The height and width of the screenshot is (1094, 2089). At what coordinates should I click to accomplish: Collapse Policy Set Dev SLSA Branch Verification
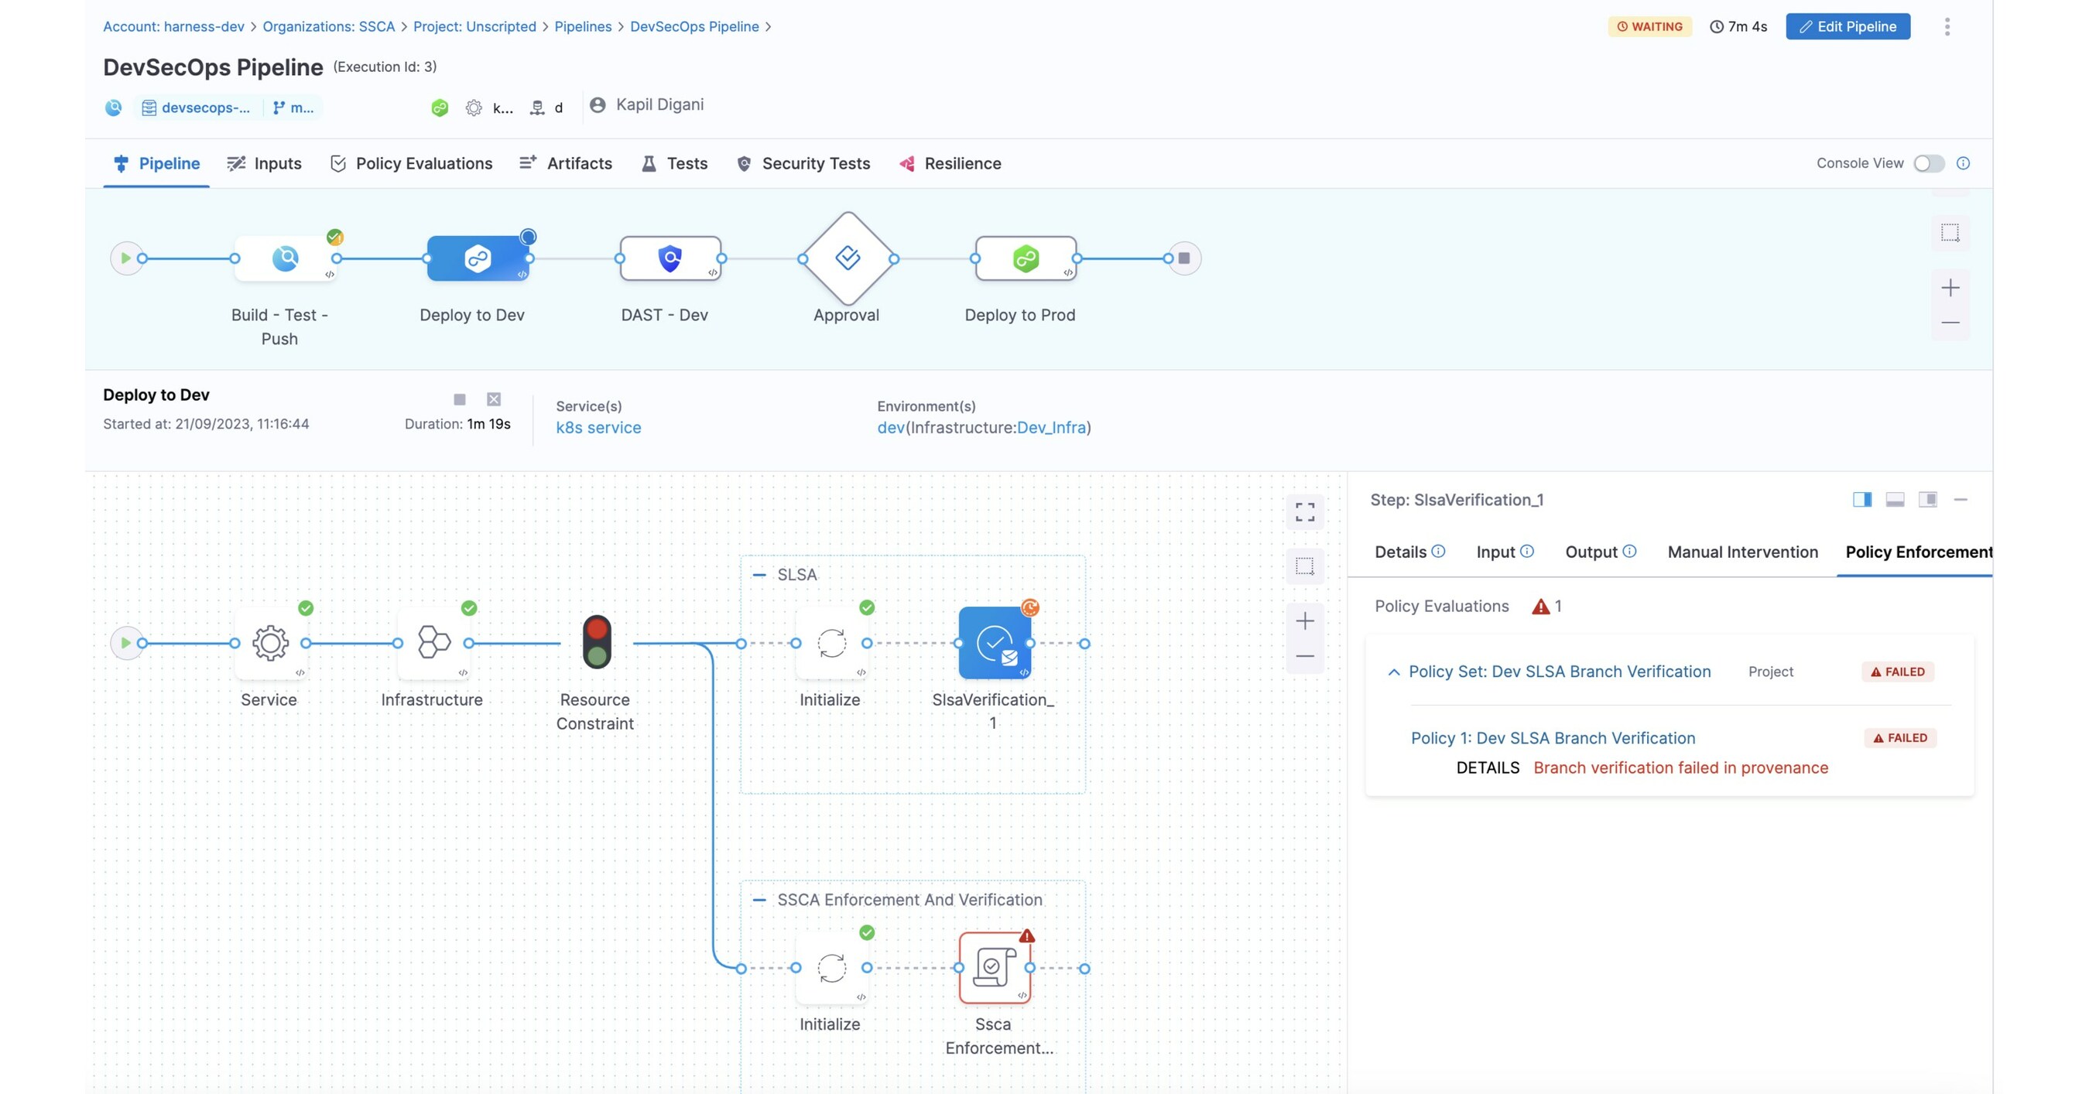point(1393,672)
